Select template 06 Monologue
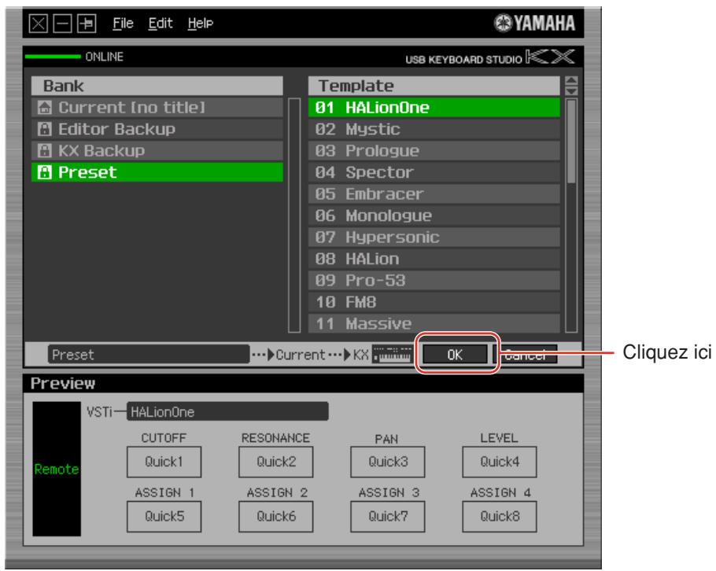 pyautogui.click(x=434, y=215)
